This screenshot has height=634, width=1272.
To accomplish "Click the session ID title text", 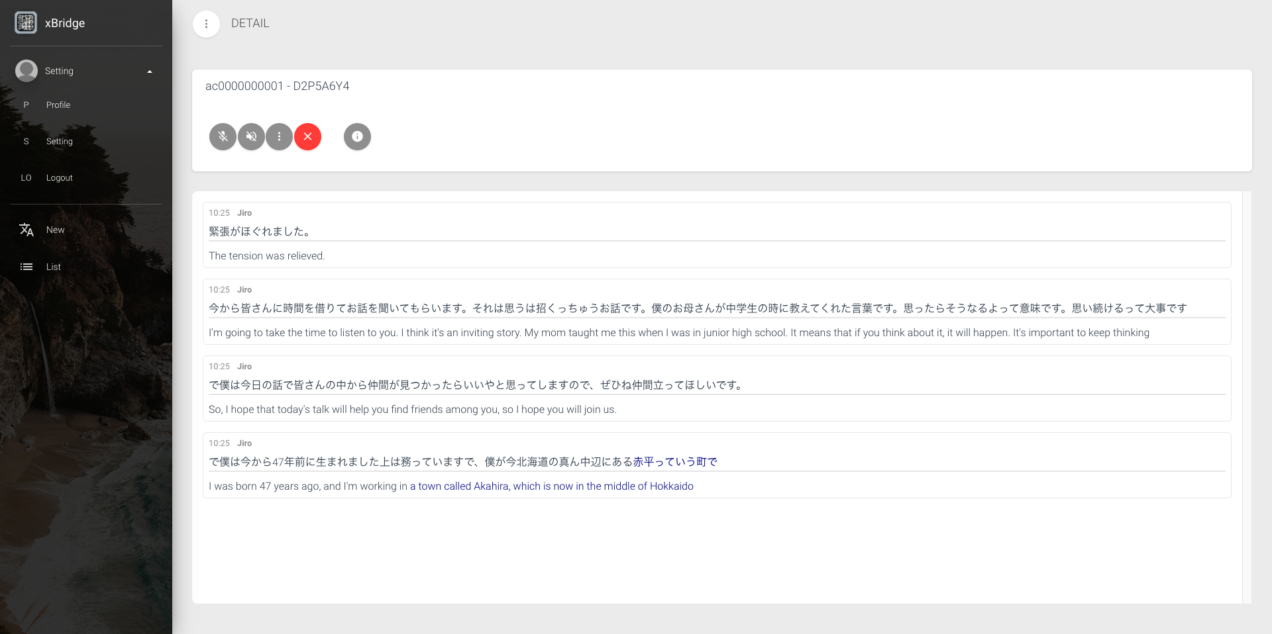I will coord(277,86).
